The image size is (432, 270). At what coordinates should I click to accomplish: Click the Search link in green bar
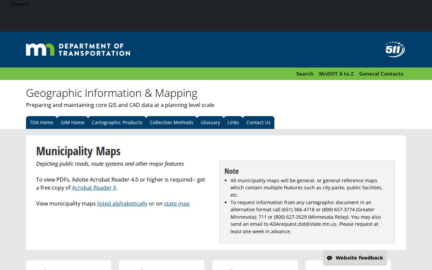point(305,74)
